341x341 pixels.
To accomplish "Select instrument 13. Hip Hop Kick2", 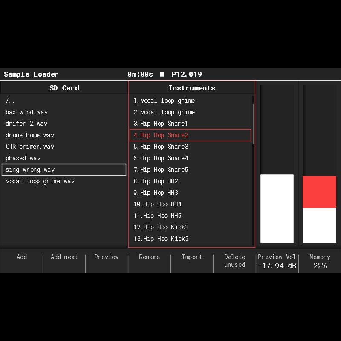I will pyautogui.click(x=190, y=239).
